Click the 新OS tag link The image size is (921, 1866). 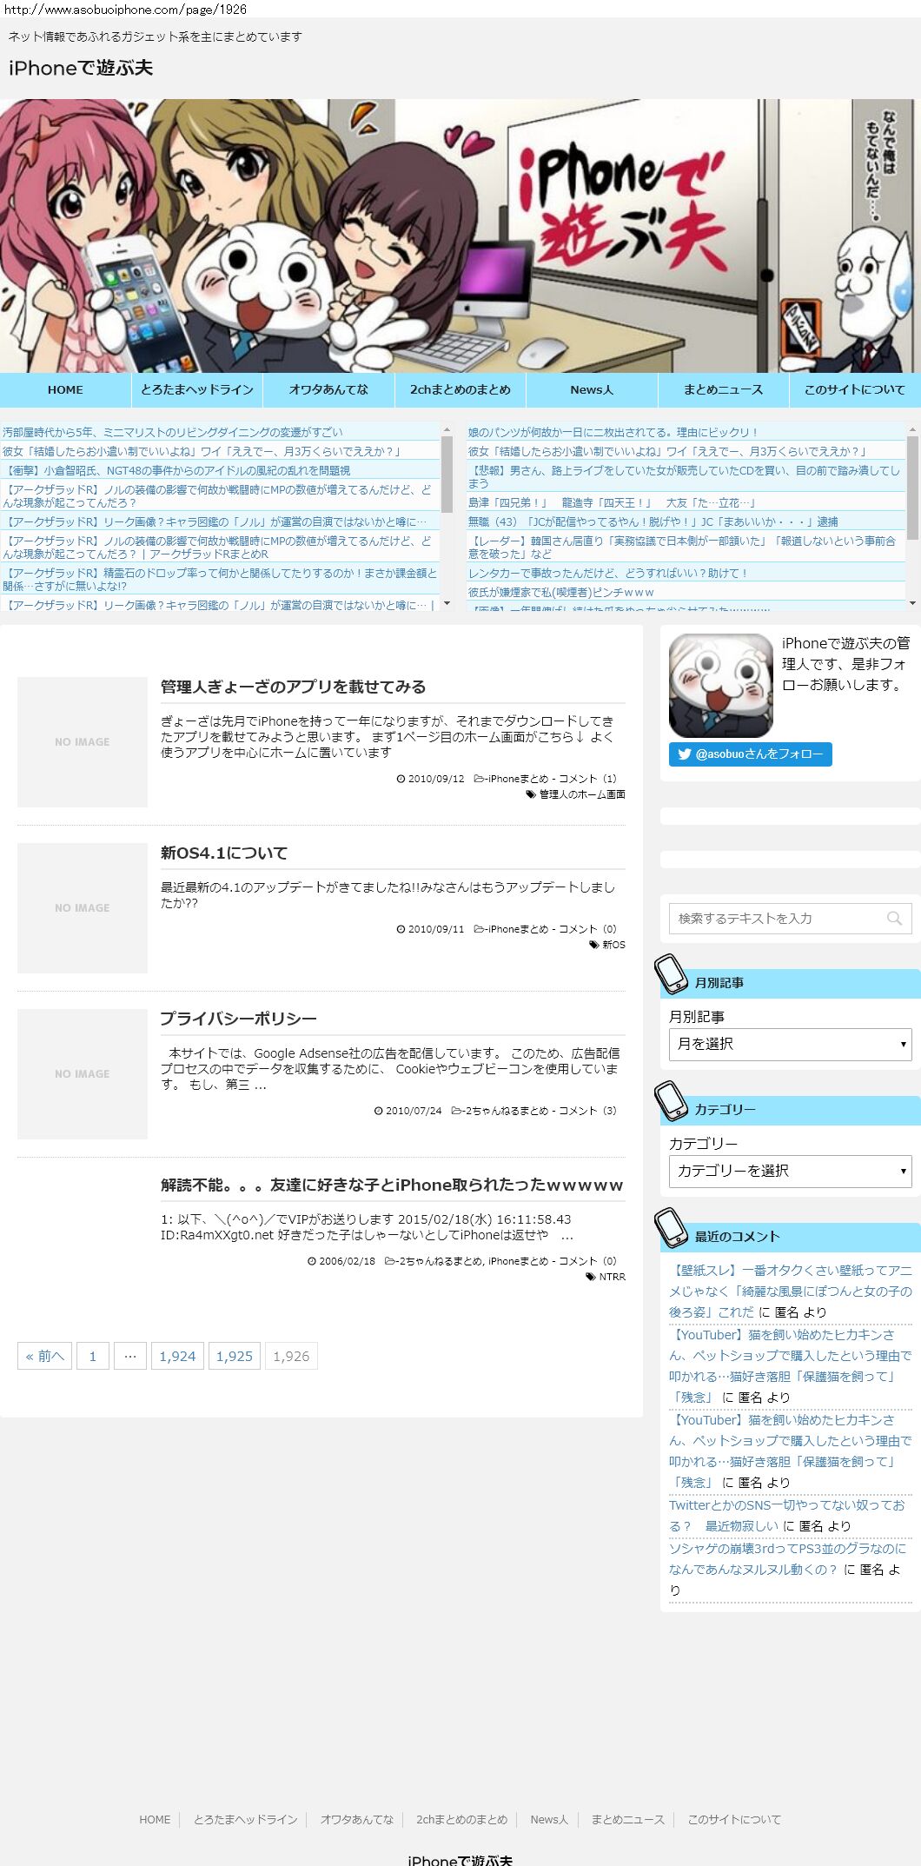pos(613,945)
